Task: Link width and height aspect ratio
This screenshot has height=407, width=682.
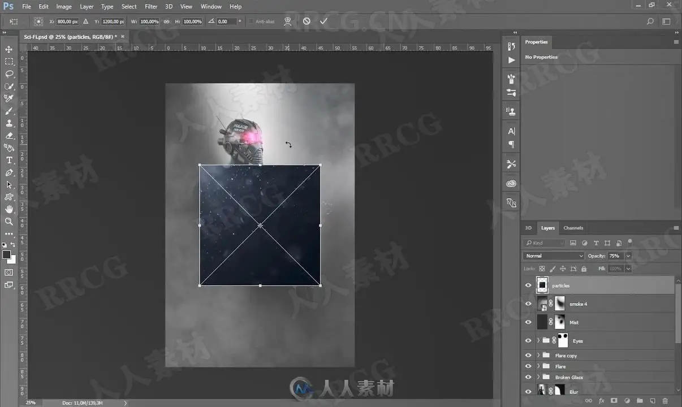Action: pos(166,21)
